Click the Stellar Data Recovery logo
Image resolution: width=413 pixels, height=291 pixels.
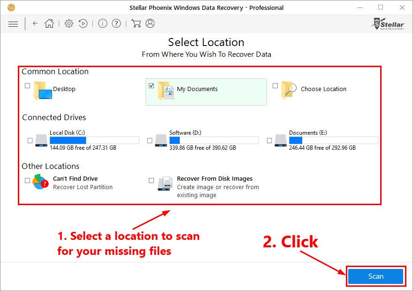coord(388,24)
